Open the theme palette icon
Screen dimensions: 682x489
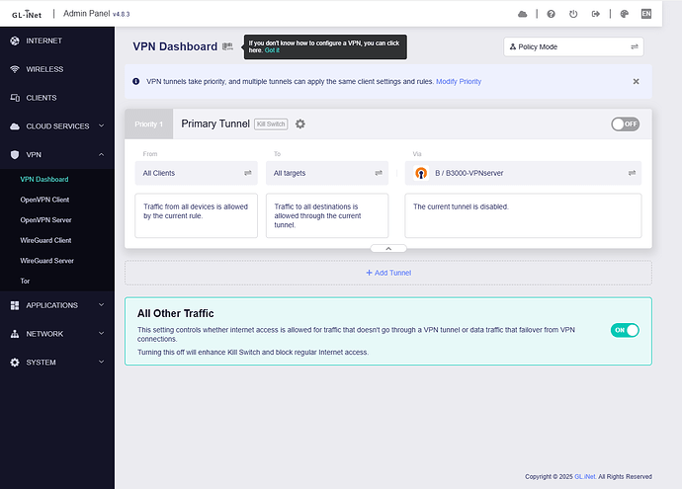tap(624, 14)
